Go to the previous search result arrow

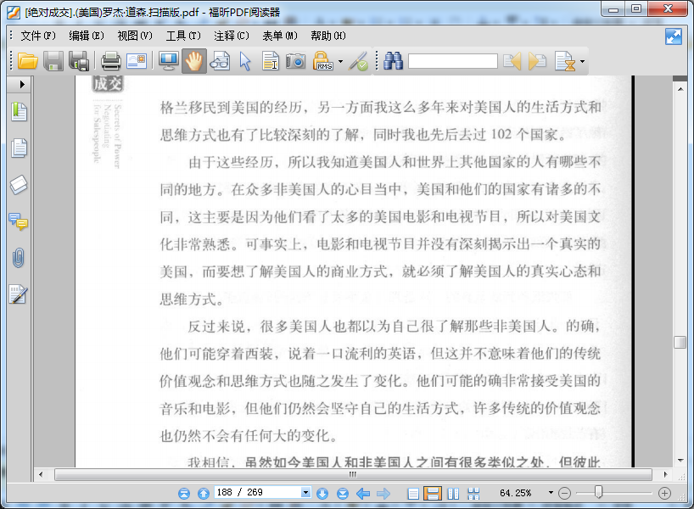point(512,61)
